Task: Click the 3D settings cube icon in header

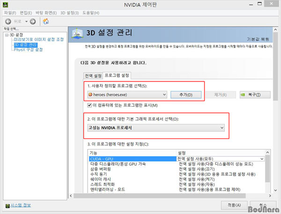Action: pos(77,33)
